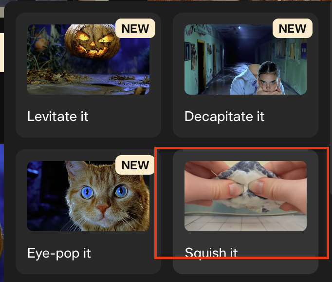Click the 'Squish it' text label
The width and height of the screenshot is (332, 282).
click(211, 253)
